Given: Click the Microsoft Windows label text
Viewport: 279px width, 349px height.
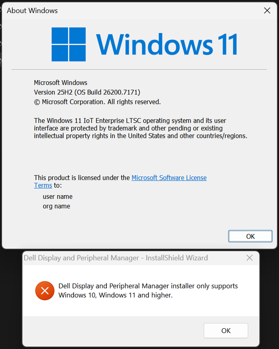Looking at the screenshot, I should tap(61, 83).
